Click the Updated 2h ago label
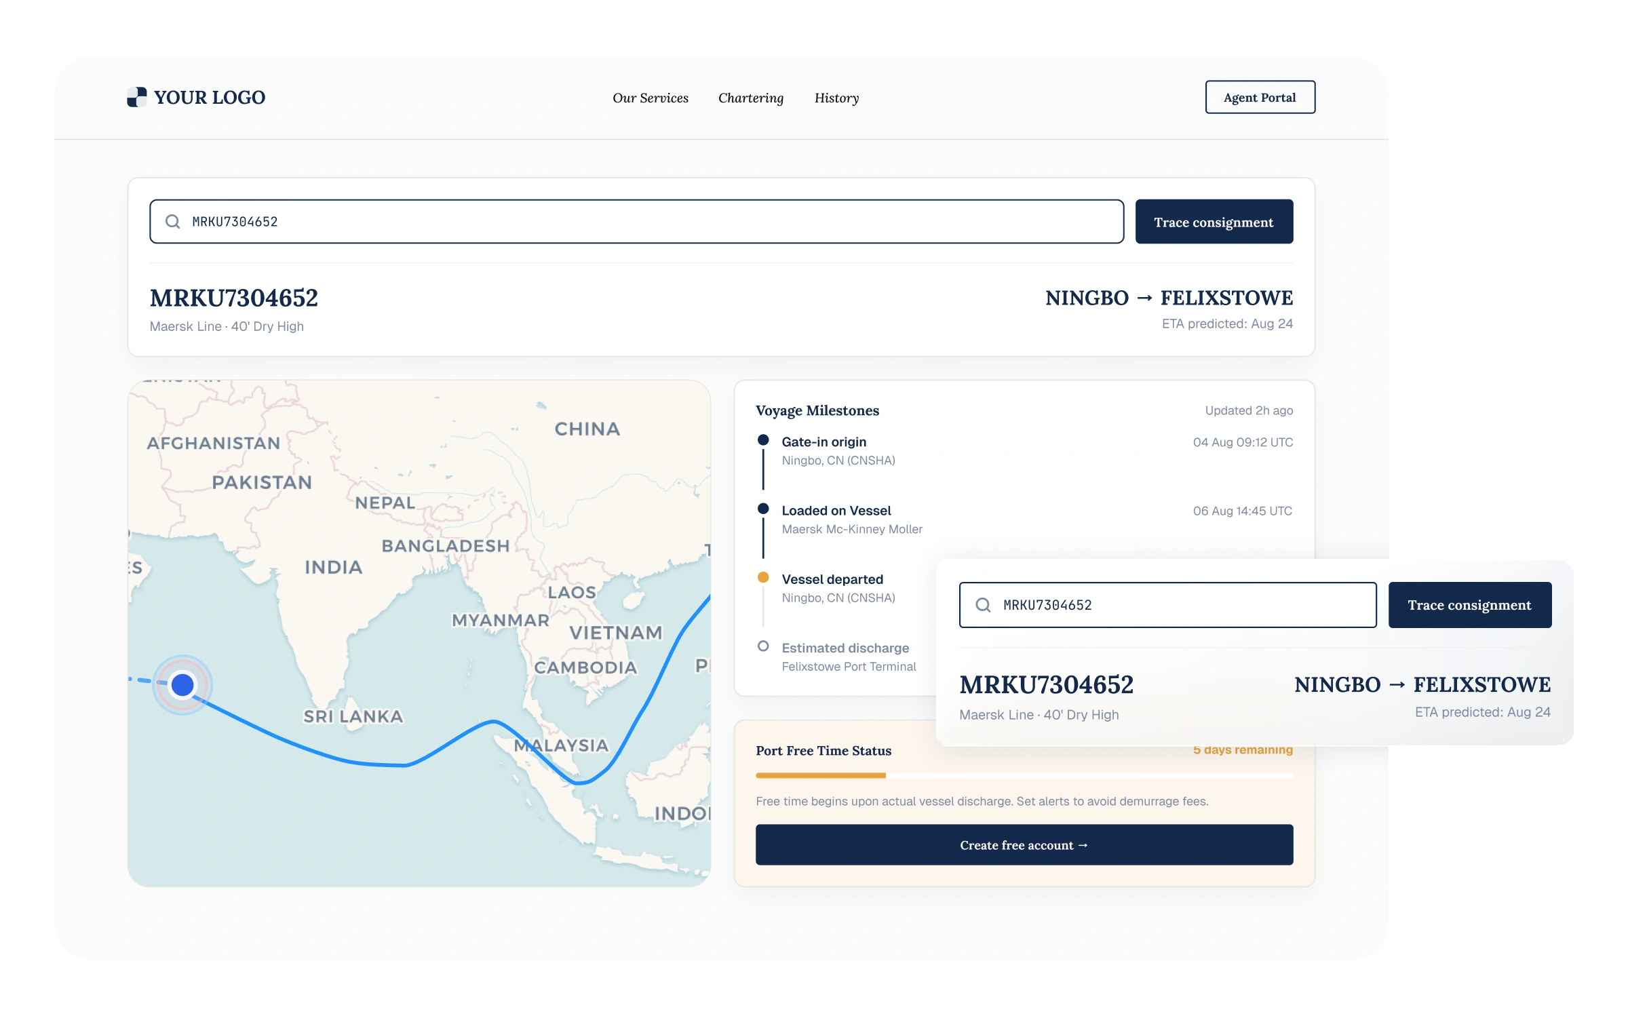The width and height of the screenshot is (1628, 1016). click(x=1249, y=410)
